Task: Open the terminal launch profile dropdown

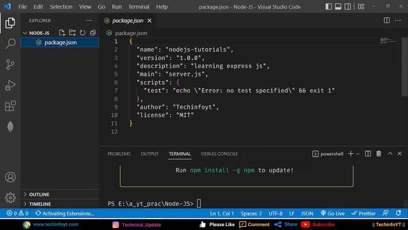Action: (x=358, y=154)
